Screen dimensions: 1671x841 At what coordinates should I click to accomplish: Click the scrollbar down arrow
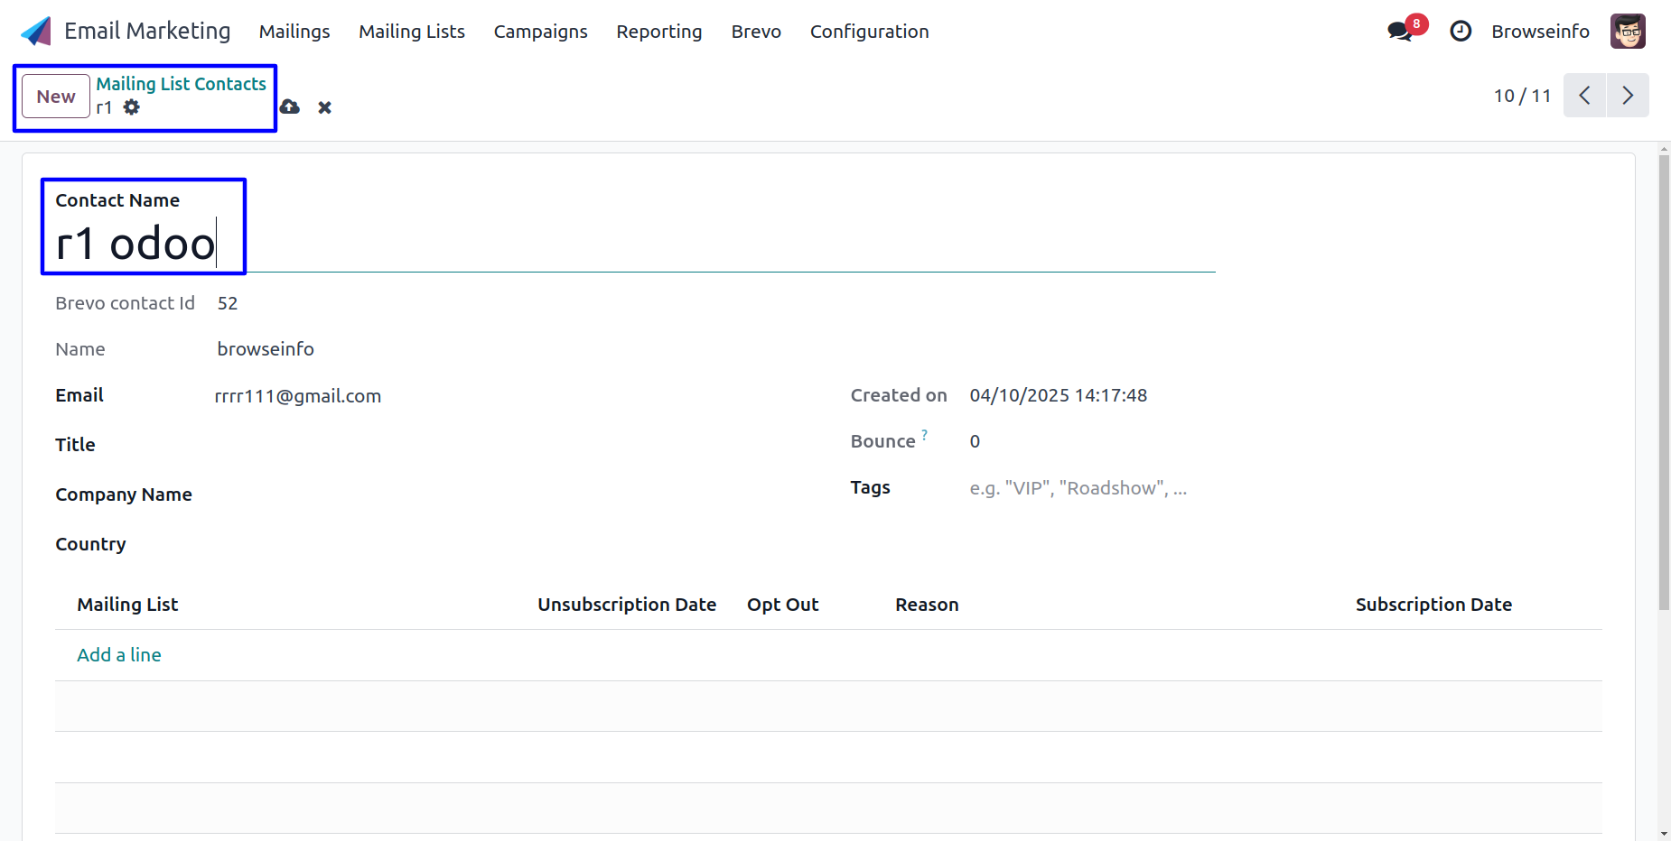click(x=1664, y=834)
